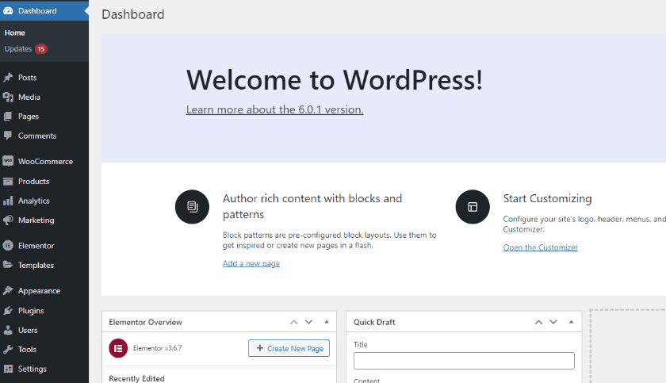Click the Create New Page button
This screenshot has width=666, height=383.
point(289,348)
